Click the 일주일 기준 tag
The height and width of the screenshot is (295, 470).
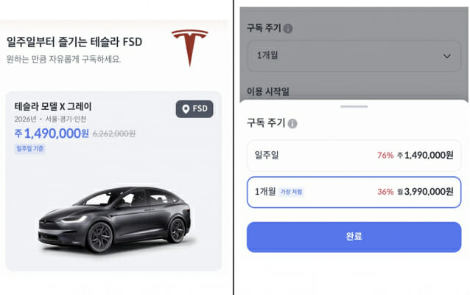30,148
